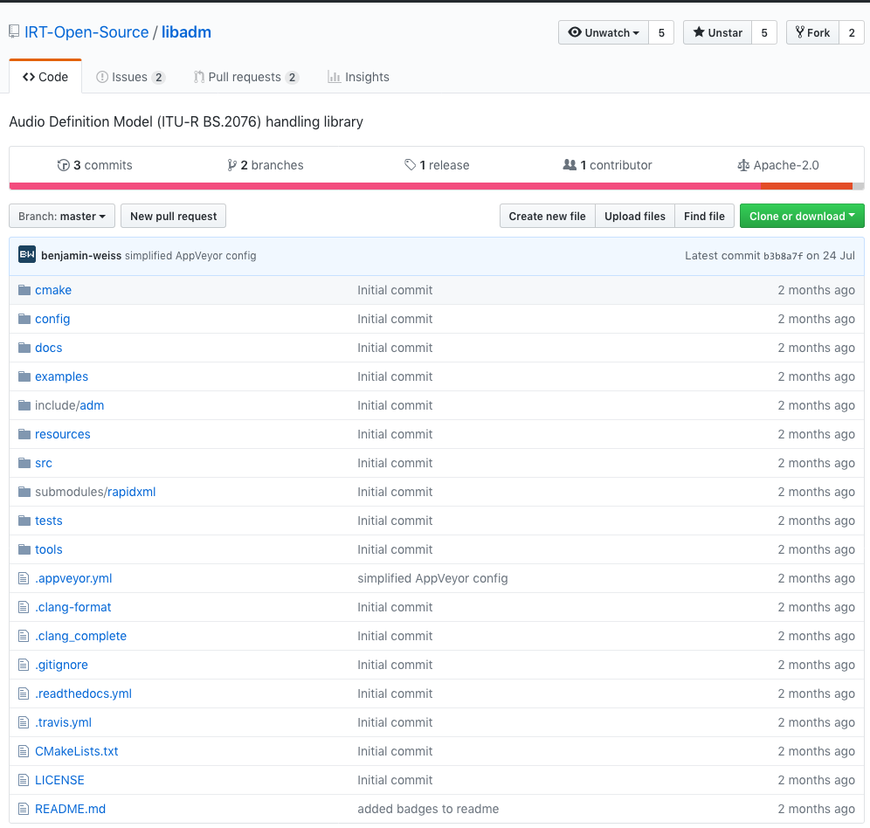Click the Find file button
Viewport: 870px width, 828px height.
pos(704,216)
